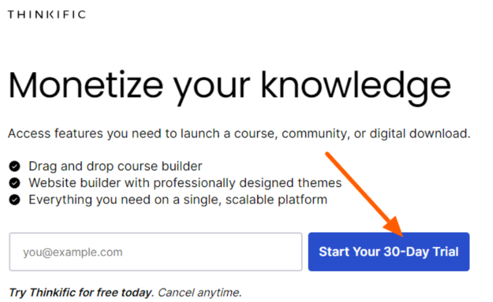Viewport: 493px width, 302px height.
Task: Click the orange arrowhead pointing at button
Action: click(395, 227)
